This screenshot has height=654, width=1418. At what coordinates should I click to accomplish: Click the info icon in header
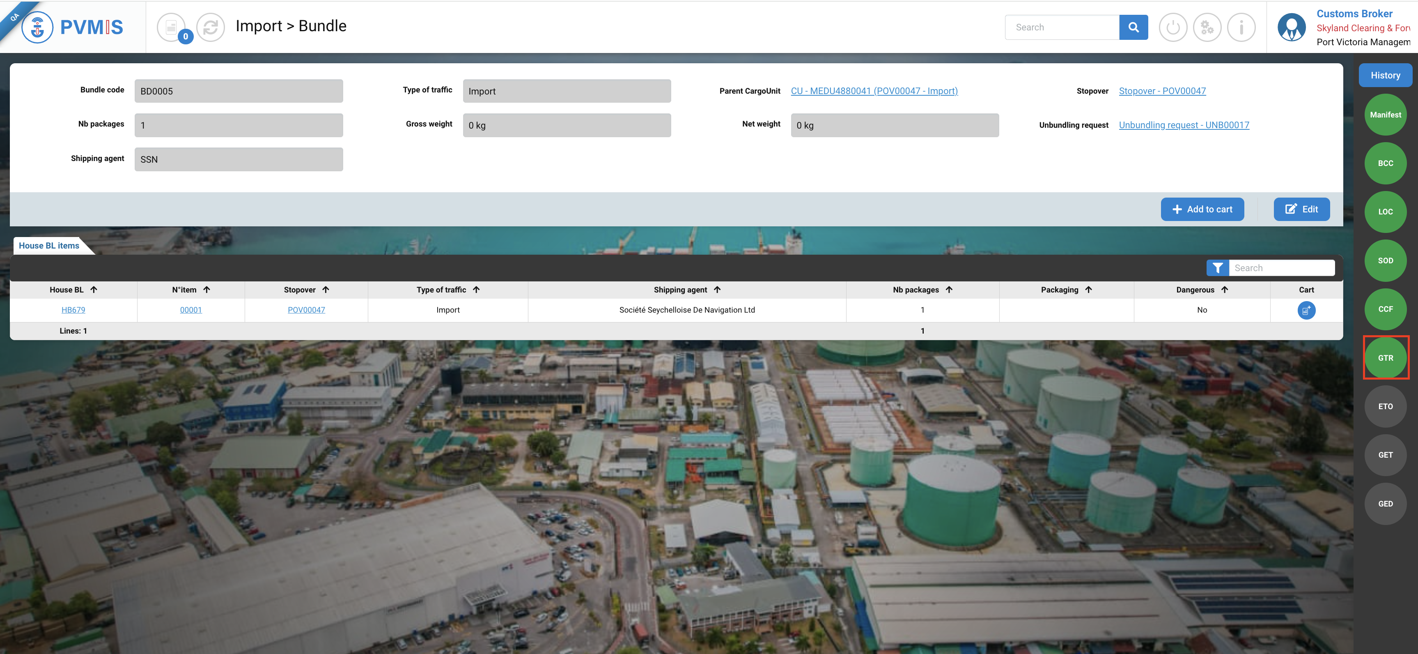pos(1241,27)
